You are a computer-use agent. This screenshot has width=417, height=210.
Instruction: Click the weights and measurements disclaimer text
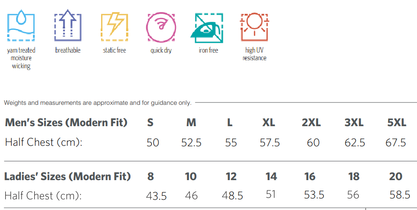point(98,103)
